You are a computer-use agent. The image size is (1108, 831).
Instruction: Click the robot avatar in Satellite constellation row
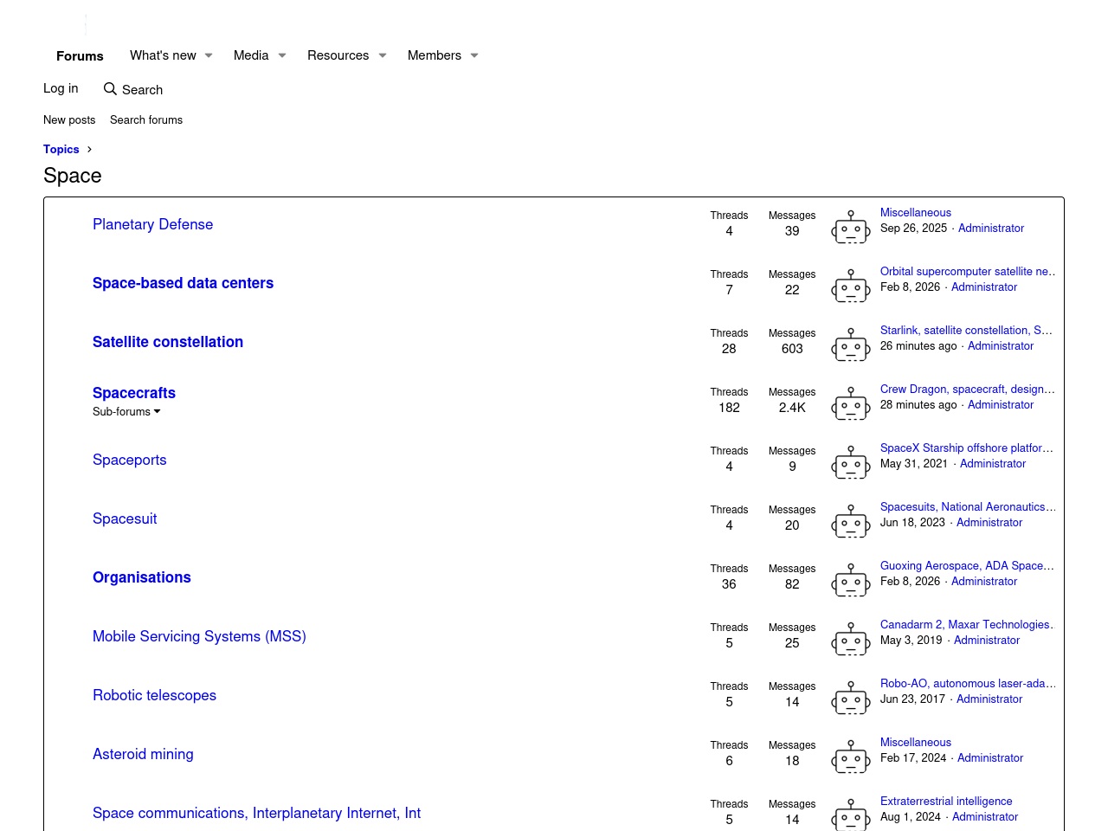tap(851, 345)
